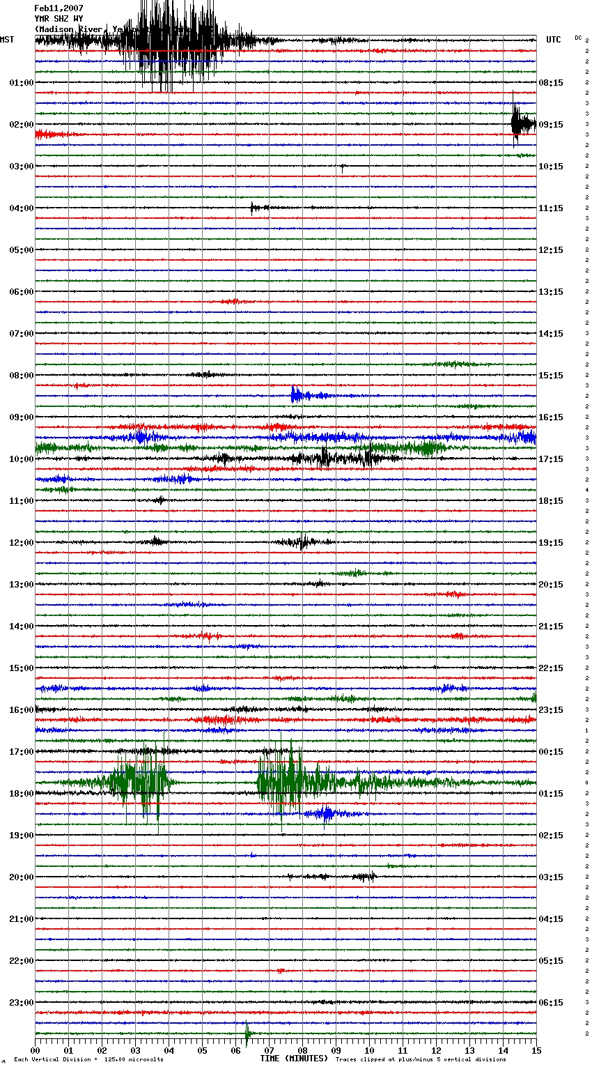The width and height of the screenshot is (592, 1069).
Task: Select the station code YMR SHZ WY
Action: coord(59,19)
